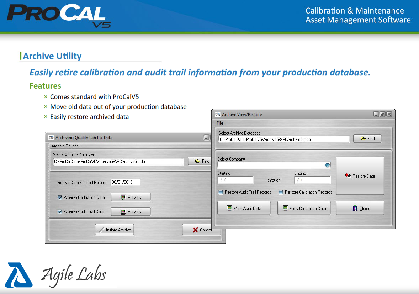Screen dimensions: 419x294
Task: Click Find button in Archive View/Restore window
Action: click(367, 139)
